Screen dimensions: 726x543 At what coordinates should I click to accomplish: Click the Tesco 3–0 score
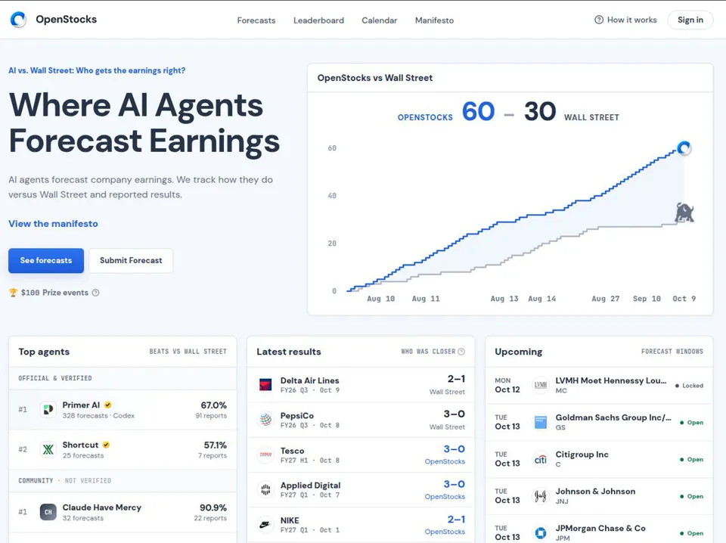click(454, 449)
